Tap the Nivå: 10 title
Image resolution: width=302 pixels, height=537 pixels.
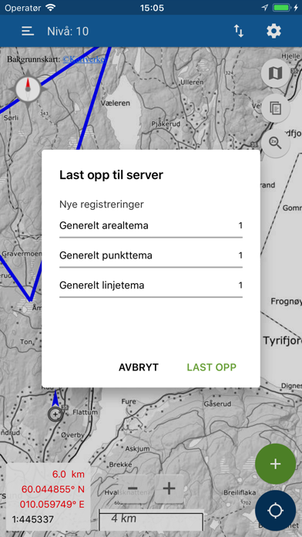(68, 32)
